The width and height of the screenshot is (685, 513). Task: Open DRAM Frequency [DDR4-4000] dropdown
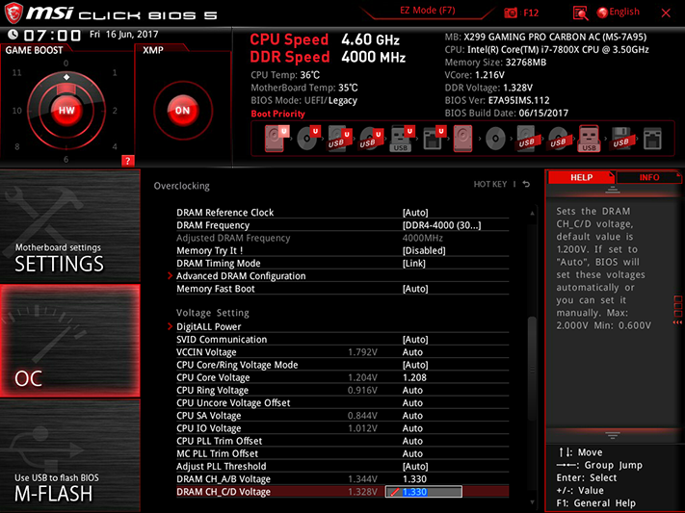(441, 225)
